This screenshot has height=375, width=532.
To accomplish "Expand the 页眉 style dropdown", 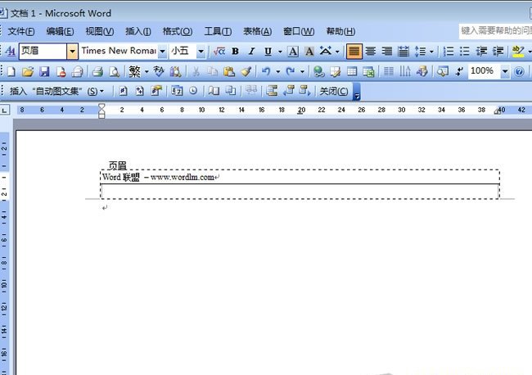I will (x=72, y=52).
